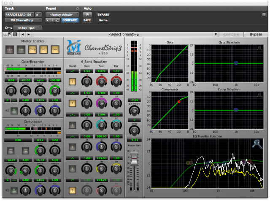Toggle the Gate sidechain enable button
The height and width of the screenshot is (201, 270).
14,111
